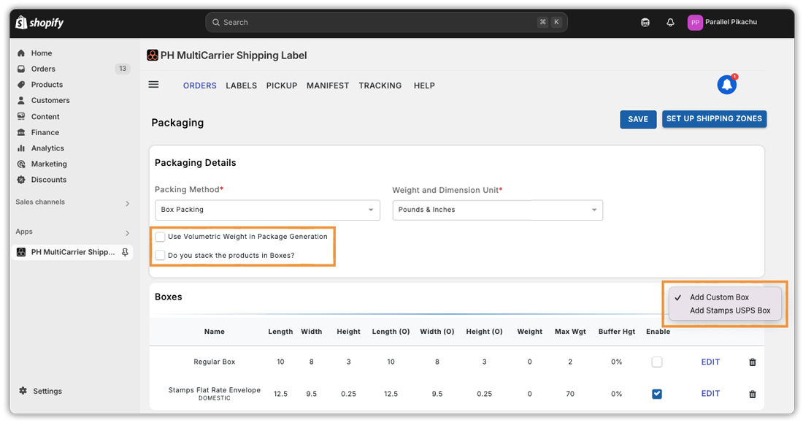Click the PP profile avatar
Viewport: 803px width, 423px height.
click(695, 23)
